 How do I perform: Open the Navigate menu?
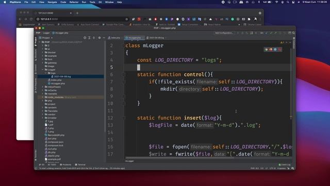coord(52,2)
